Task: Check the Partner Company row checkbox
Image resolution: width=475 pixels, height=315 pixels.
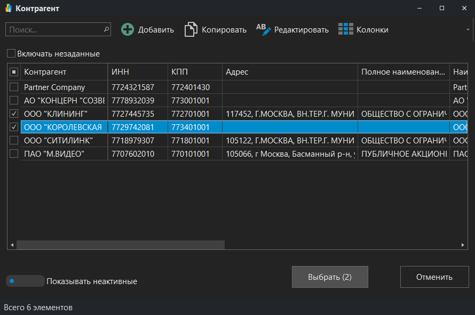Action: click(14, 87)
